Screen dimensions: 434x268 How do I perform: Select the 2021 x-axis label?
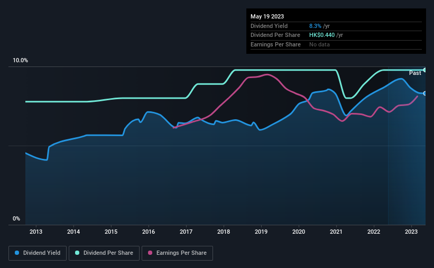[336, 232]
